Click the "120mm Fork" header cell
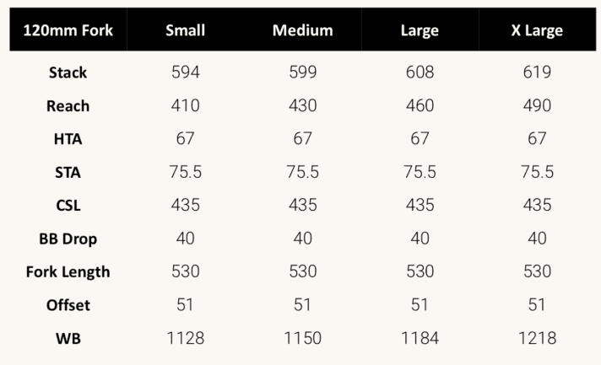This screenshot has height=365, width=601. pyautogui.click(x=68, y=31)
